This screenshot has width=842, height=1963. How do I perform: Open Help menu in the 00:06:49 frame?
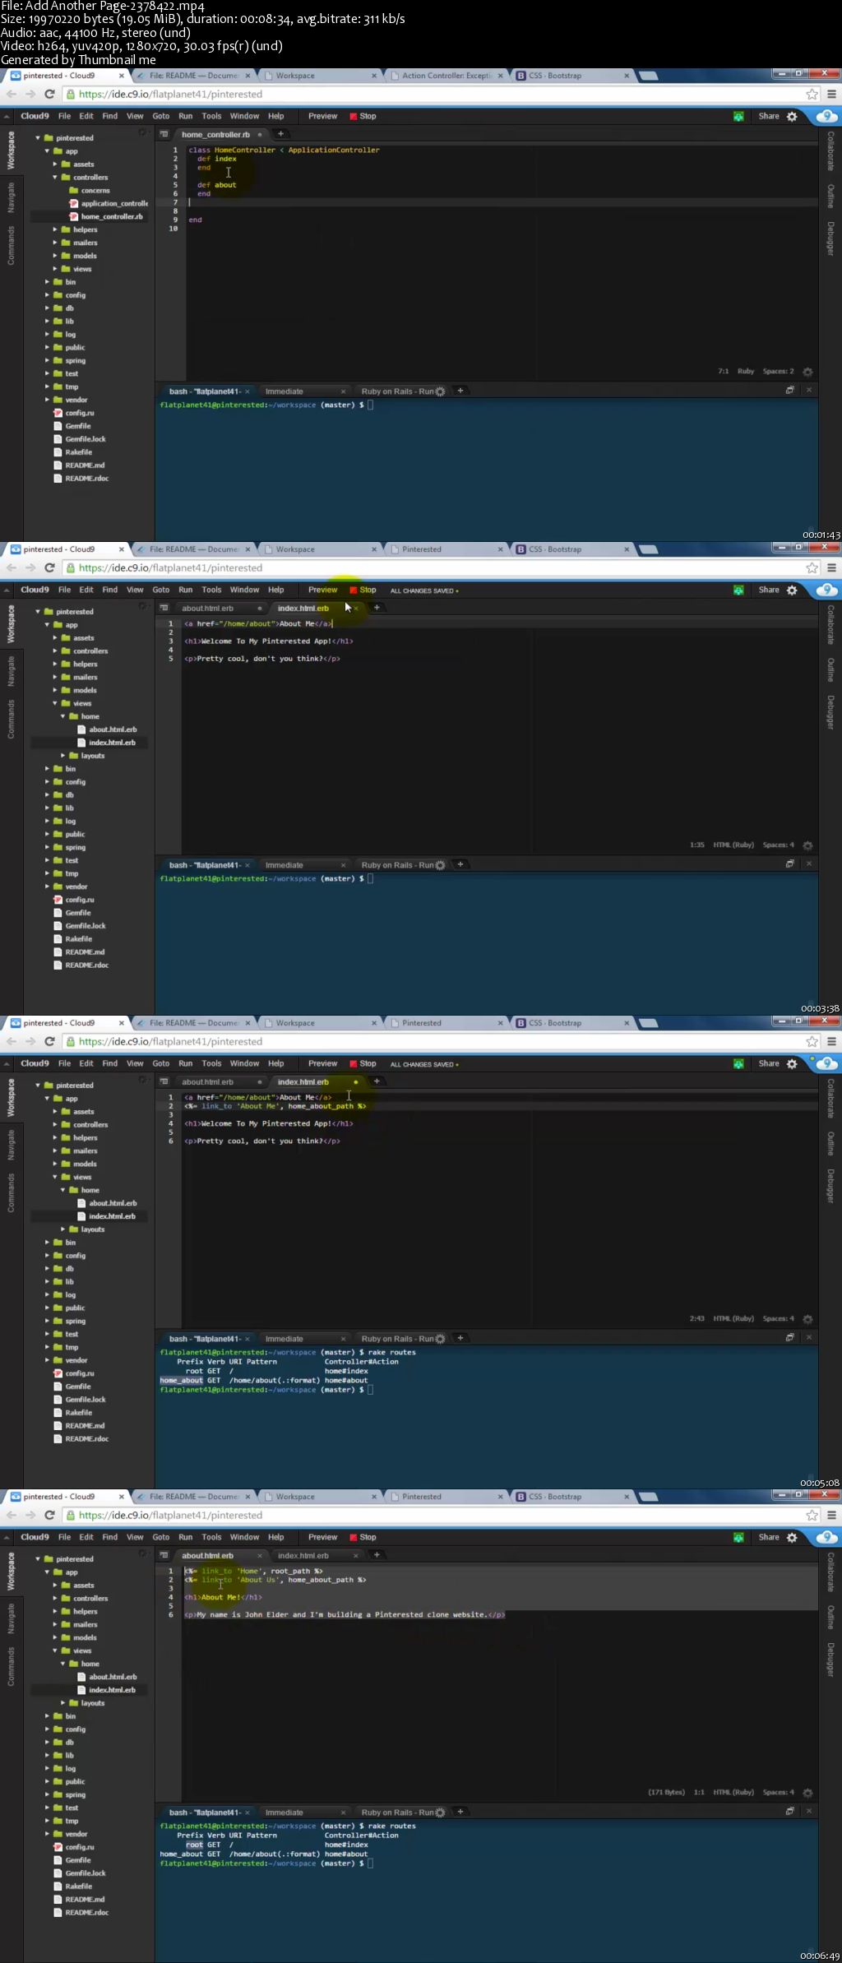(x=276, y=1537)
